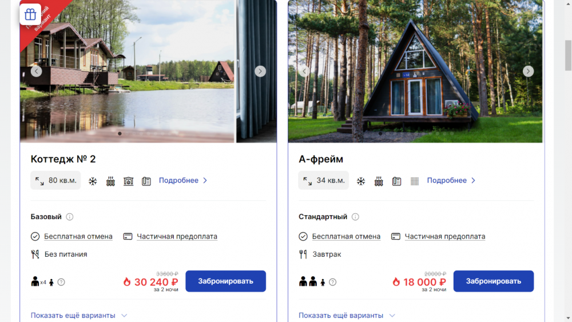Show next photo of Коттедж № 2
Image resolution: width=572 pixels, height=322 pixels.
point(260,71)
